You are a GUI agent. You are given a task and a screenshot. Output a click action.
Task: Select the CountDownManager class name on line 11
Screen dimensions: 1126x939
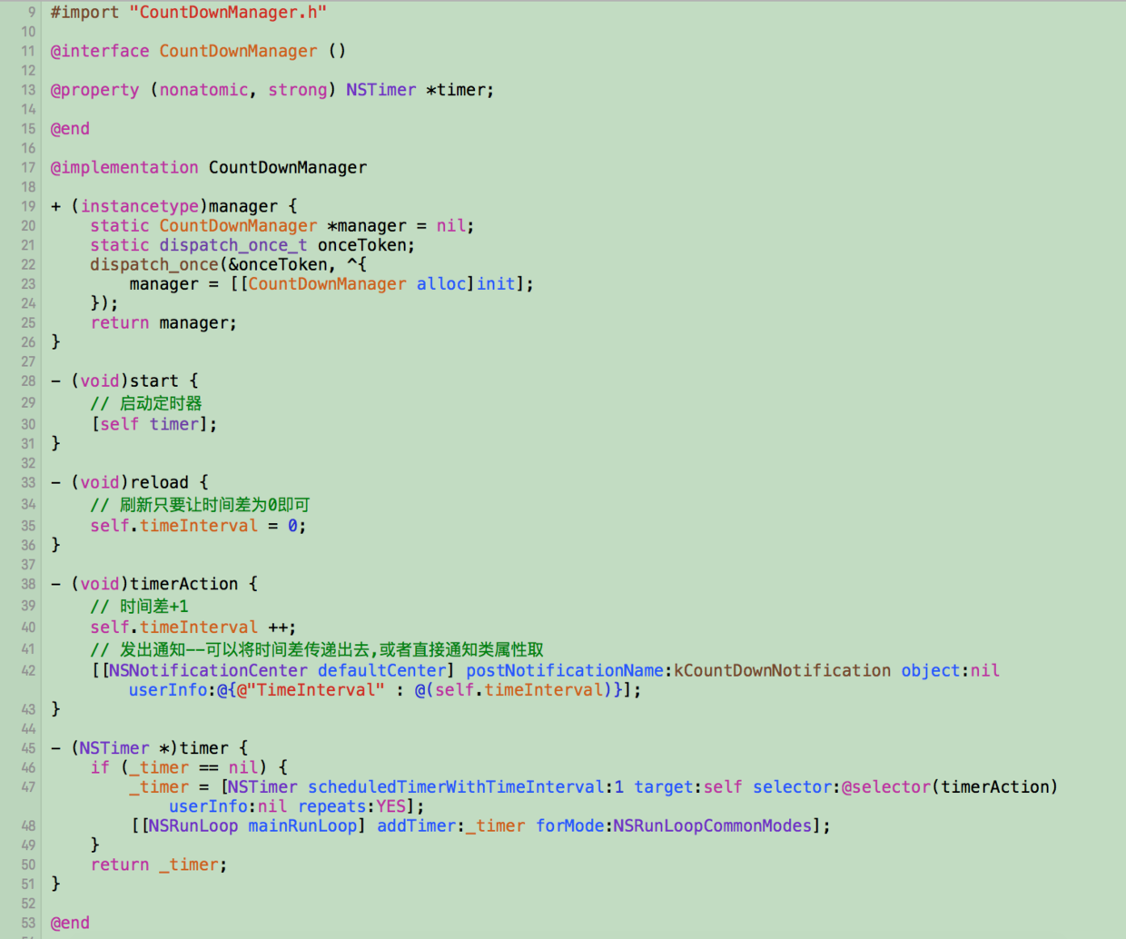[238, 51]
